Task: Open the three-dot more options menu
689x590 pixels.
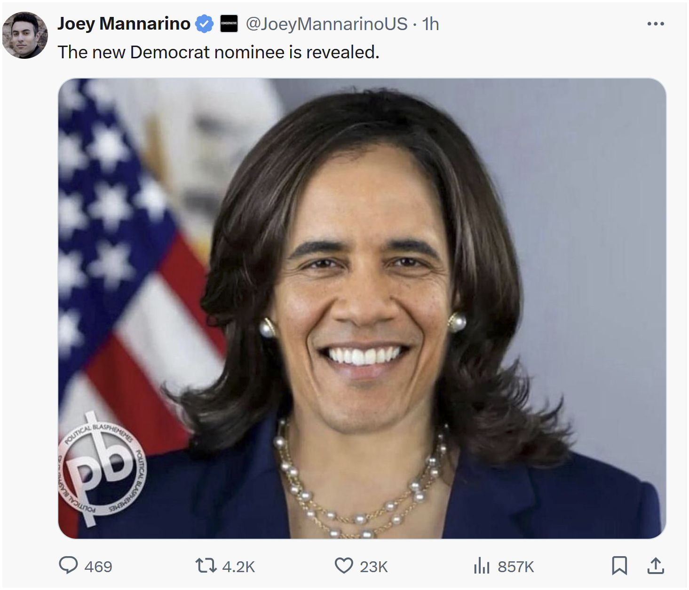Action: (656, 24)
